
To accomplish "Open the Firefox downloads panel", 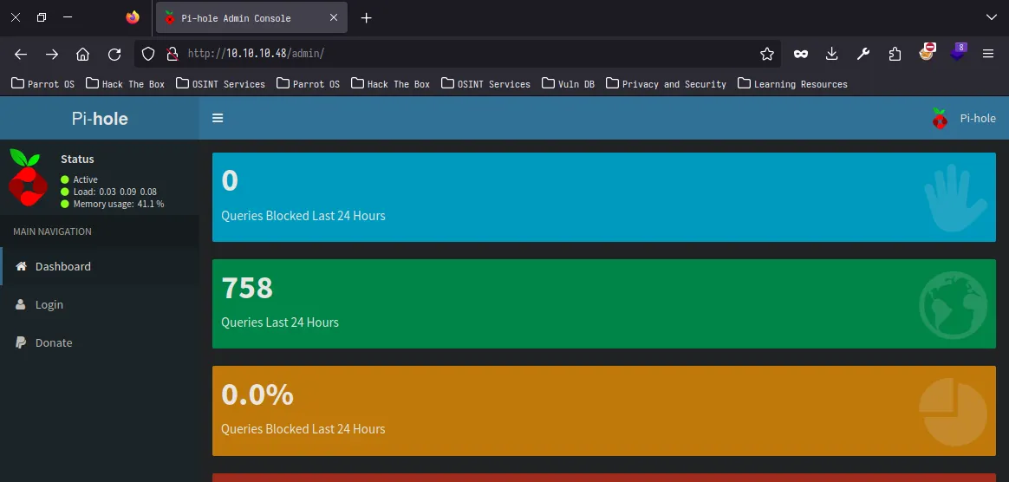I will coord(831,54).
